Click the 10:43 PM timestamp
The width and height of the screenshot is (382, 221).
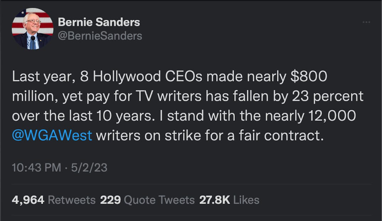tap(36, 168)
